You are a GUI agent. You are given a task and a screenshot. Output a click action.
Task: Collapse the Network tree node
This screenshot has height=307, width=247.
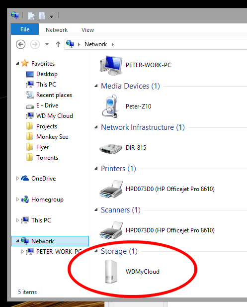point(17,241)
